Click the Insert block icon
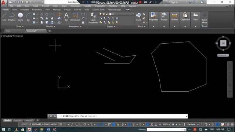The image size is (235, 132). pyautogui.click(x=138, y=17)
